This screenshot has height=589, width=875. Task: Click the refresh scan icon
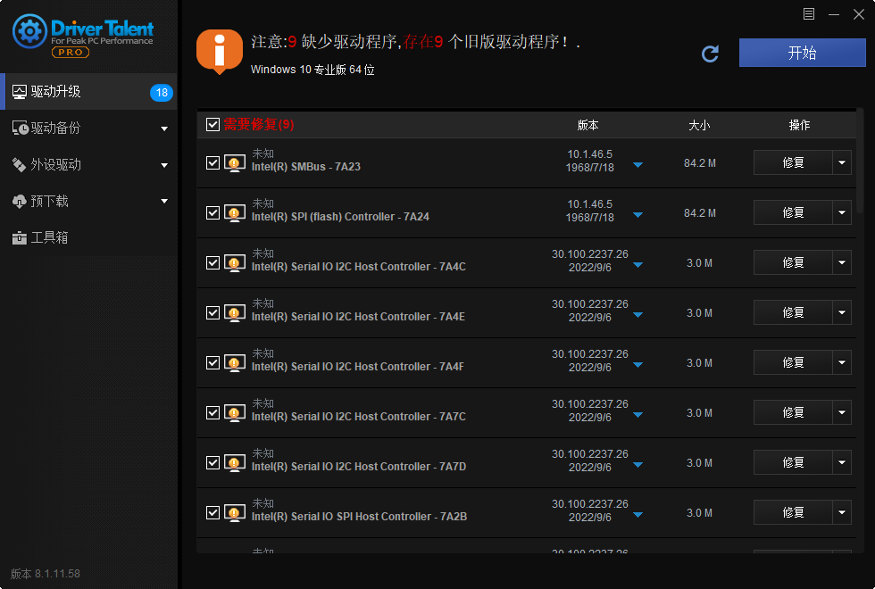(710, 54)
